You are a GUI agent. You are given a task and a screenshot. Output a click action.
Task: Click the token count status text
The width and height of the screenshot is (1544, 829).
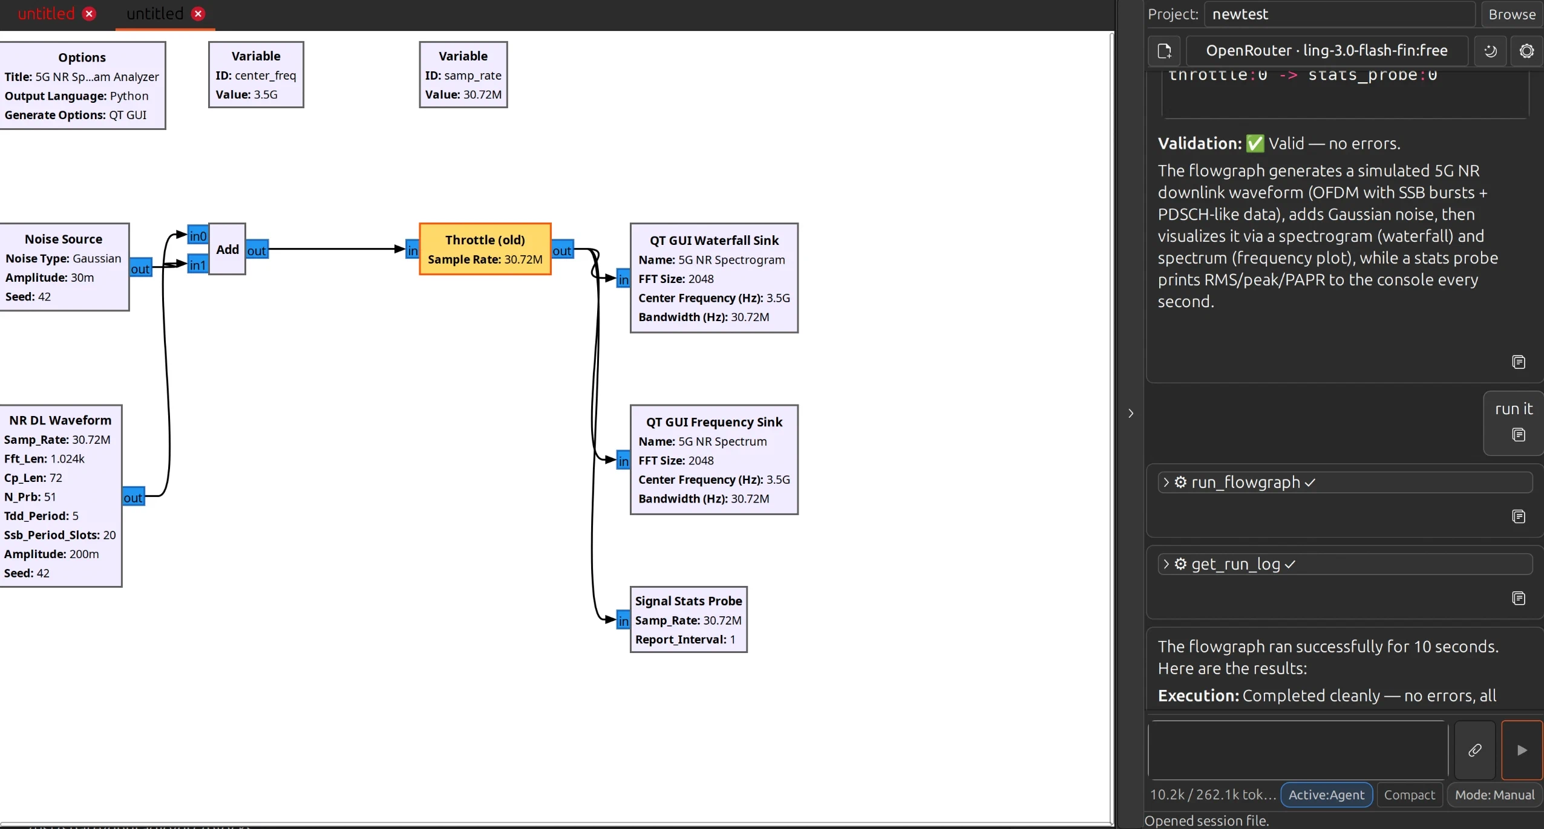(x=1212, y=795)
